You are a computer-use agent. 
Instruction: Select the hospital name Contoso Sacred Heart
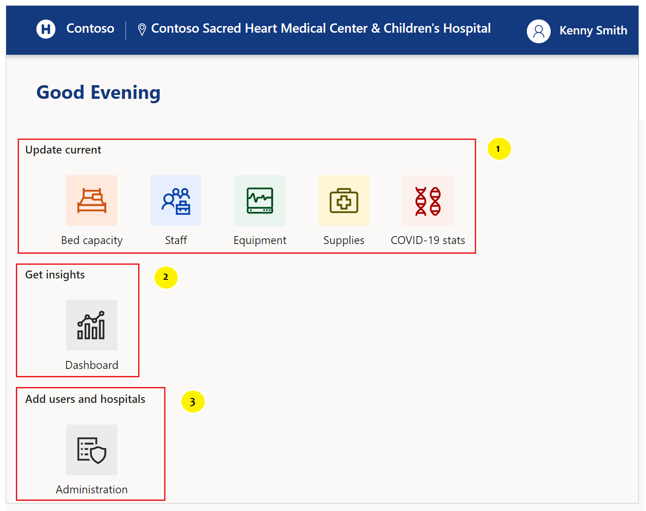321,28
